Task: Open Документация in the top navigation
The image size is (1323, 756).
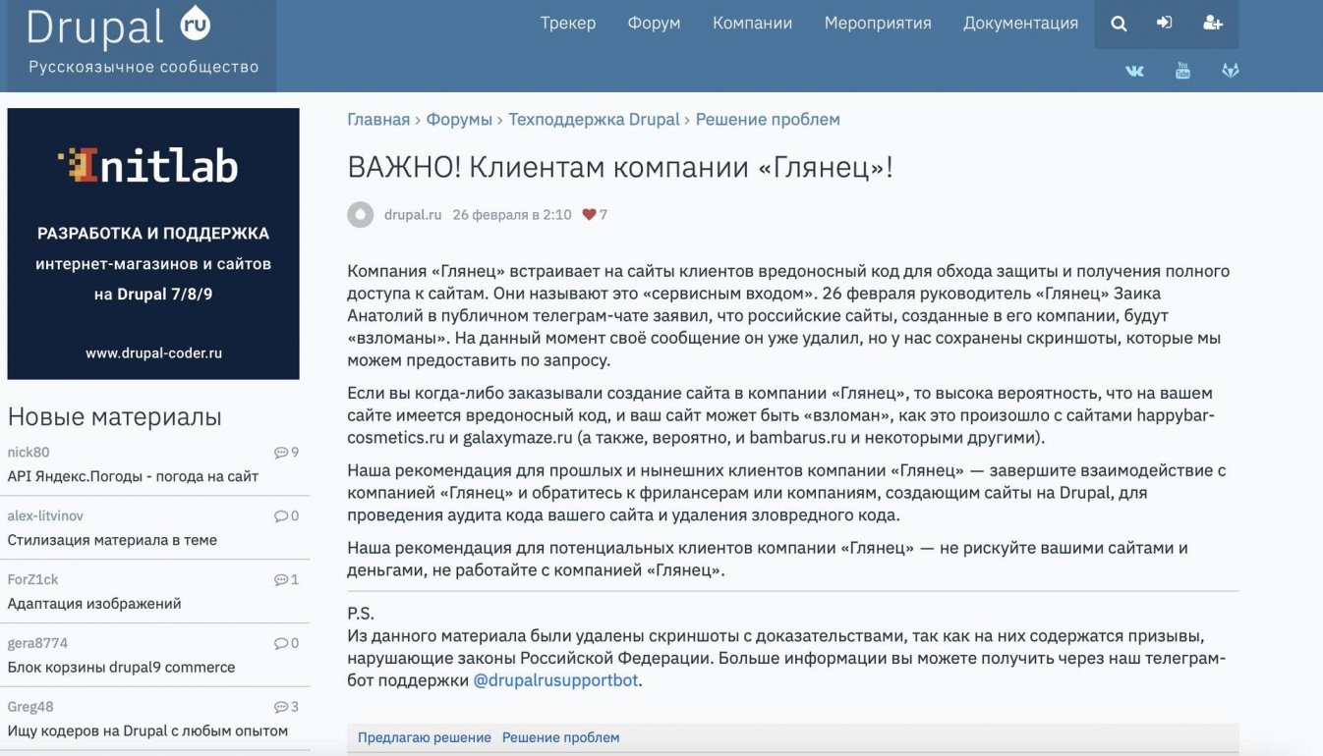Action: coord(1020,24)
